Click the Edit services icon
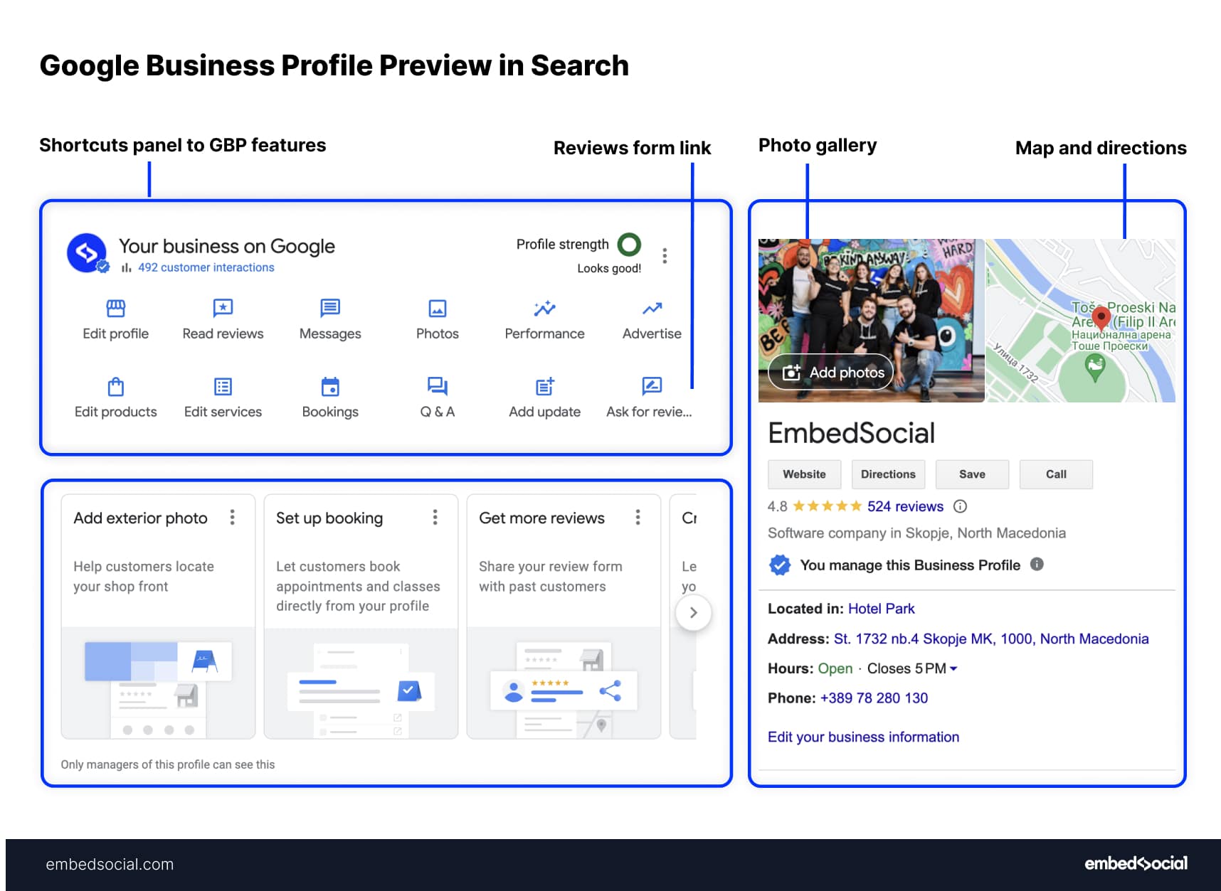Screen dimensions: 1221x891 click(x=222, y=387)
